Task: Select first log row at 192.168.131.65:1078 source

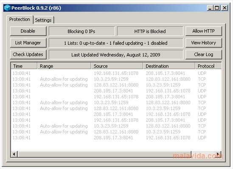Action: tap(116, 73)
